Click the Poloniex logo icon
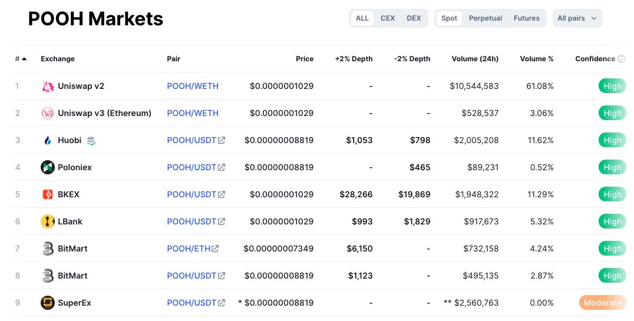Image resolution: width=634 pixels, height=321 pixels. coord(48,167)
